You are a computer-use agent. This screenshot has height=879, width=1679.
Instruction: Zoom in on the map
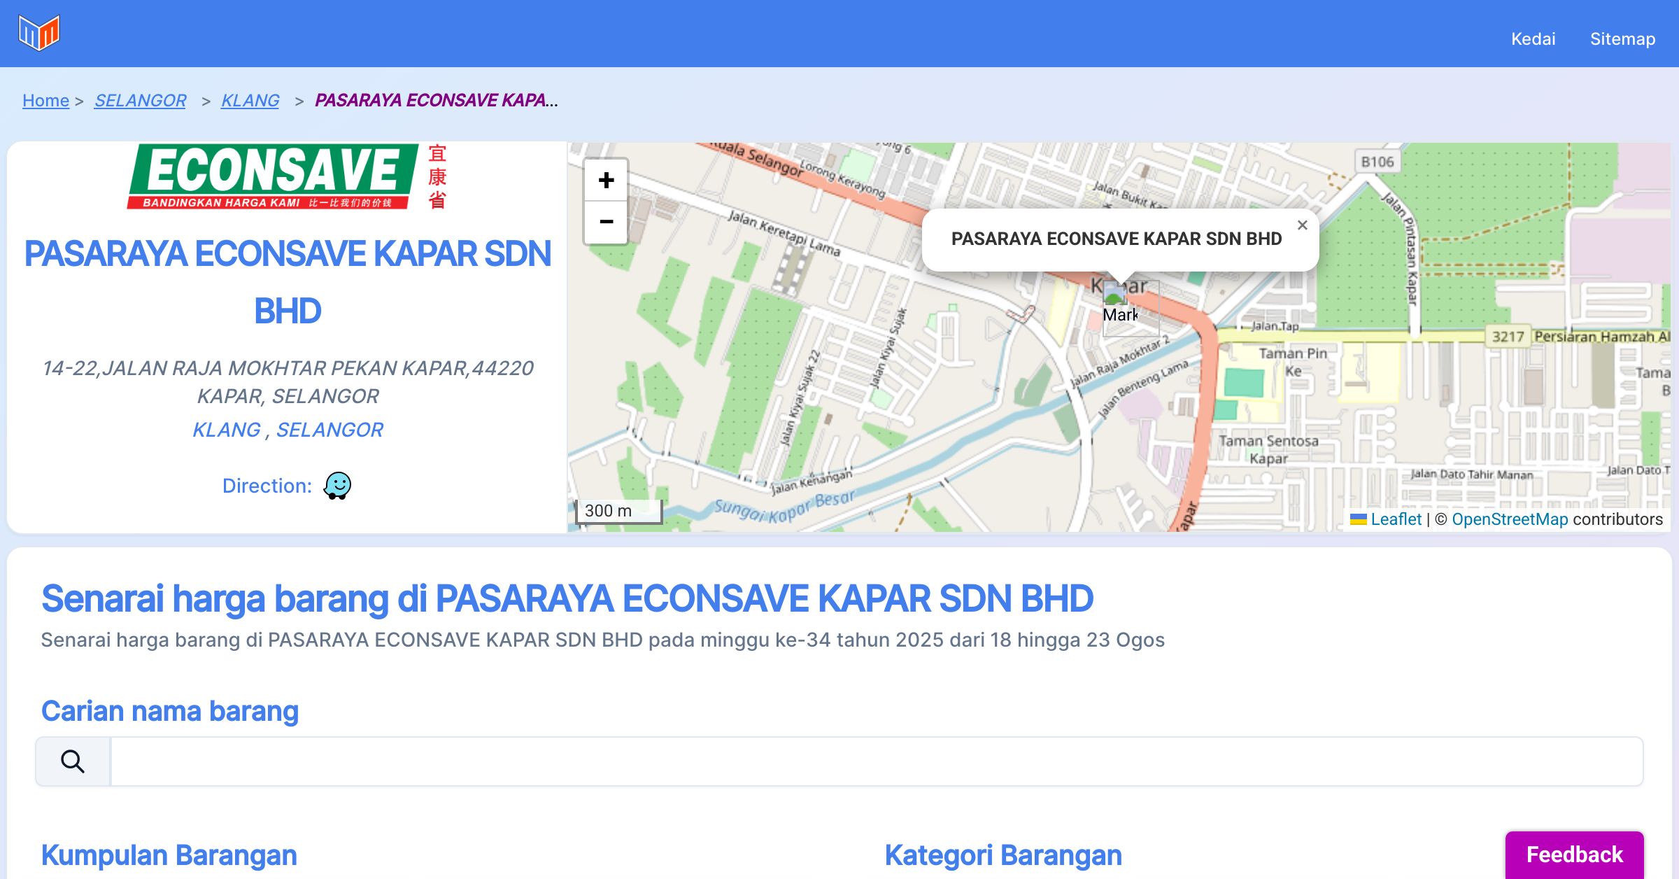[606, 181]
